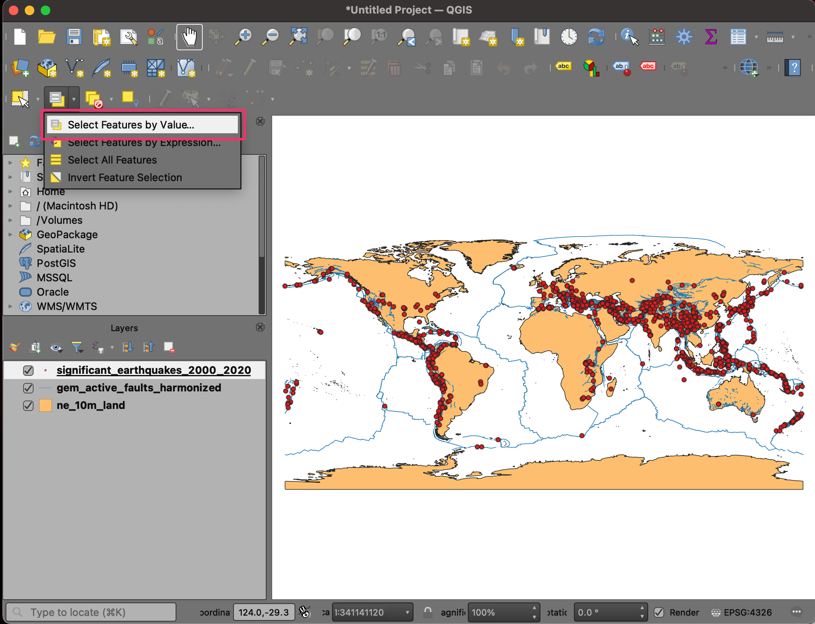Click Select Features by area tool
The image size is (815, 624).
coord(20,99)
